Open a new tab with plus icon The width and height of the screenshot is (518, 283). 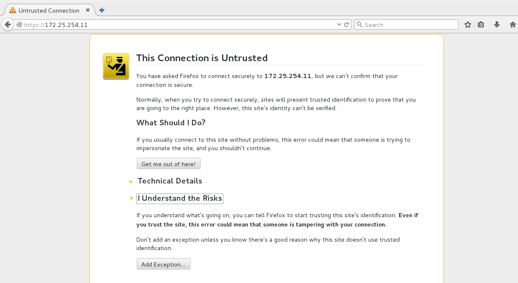click(102, 10)
